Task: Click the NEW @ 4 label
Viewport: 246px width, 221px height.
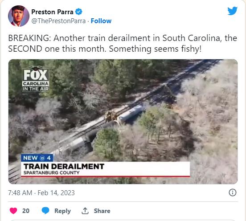Action: coord(37,158)
